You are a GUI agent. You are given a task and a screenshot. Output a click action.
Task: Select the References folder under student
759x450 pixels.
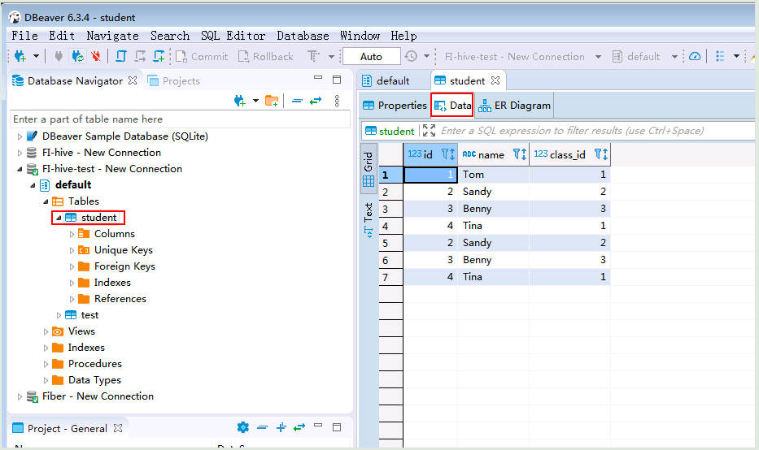(x=120, y=299)
